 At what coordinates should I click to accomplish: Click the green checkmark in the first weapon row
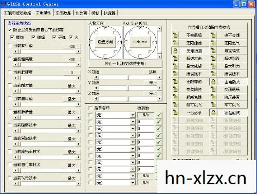[159, 115]
